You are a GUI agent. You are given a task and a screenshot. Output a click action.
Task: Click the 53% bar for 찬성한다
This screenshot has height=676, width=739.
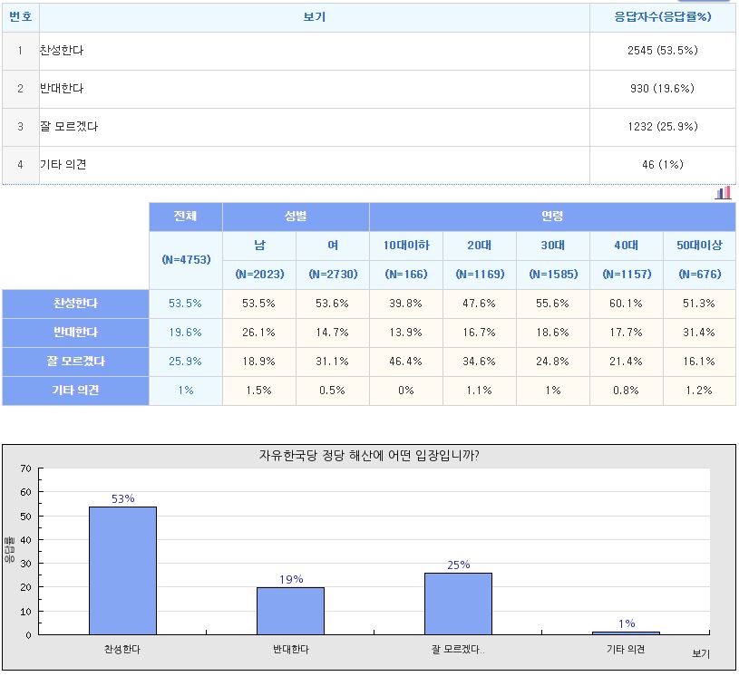(x=123, y=571)
